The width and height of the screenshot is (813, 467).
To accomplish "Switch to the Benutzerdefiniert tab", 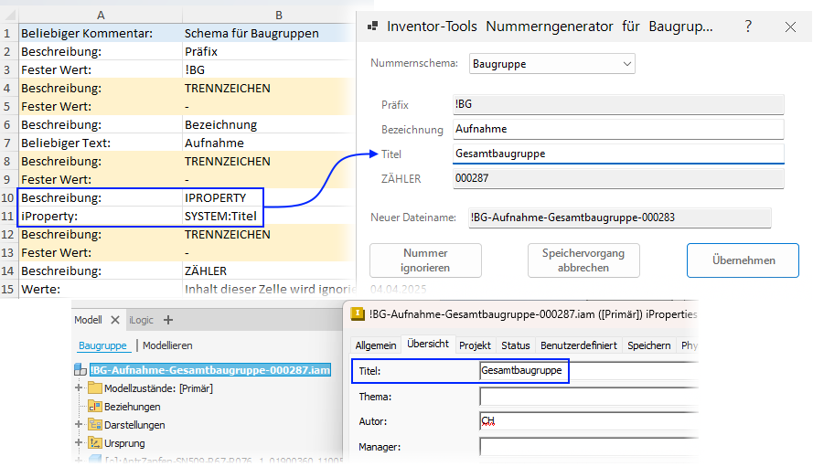I will coord(579,345).
